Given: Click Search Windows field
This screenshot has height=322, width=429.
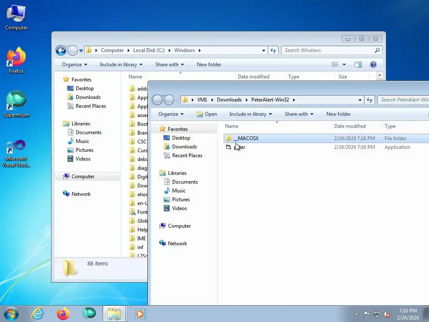Looking at the screenshot, I should pos(331,50).
